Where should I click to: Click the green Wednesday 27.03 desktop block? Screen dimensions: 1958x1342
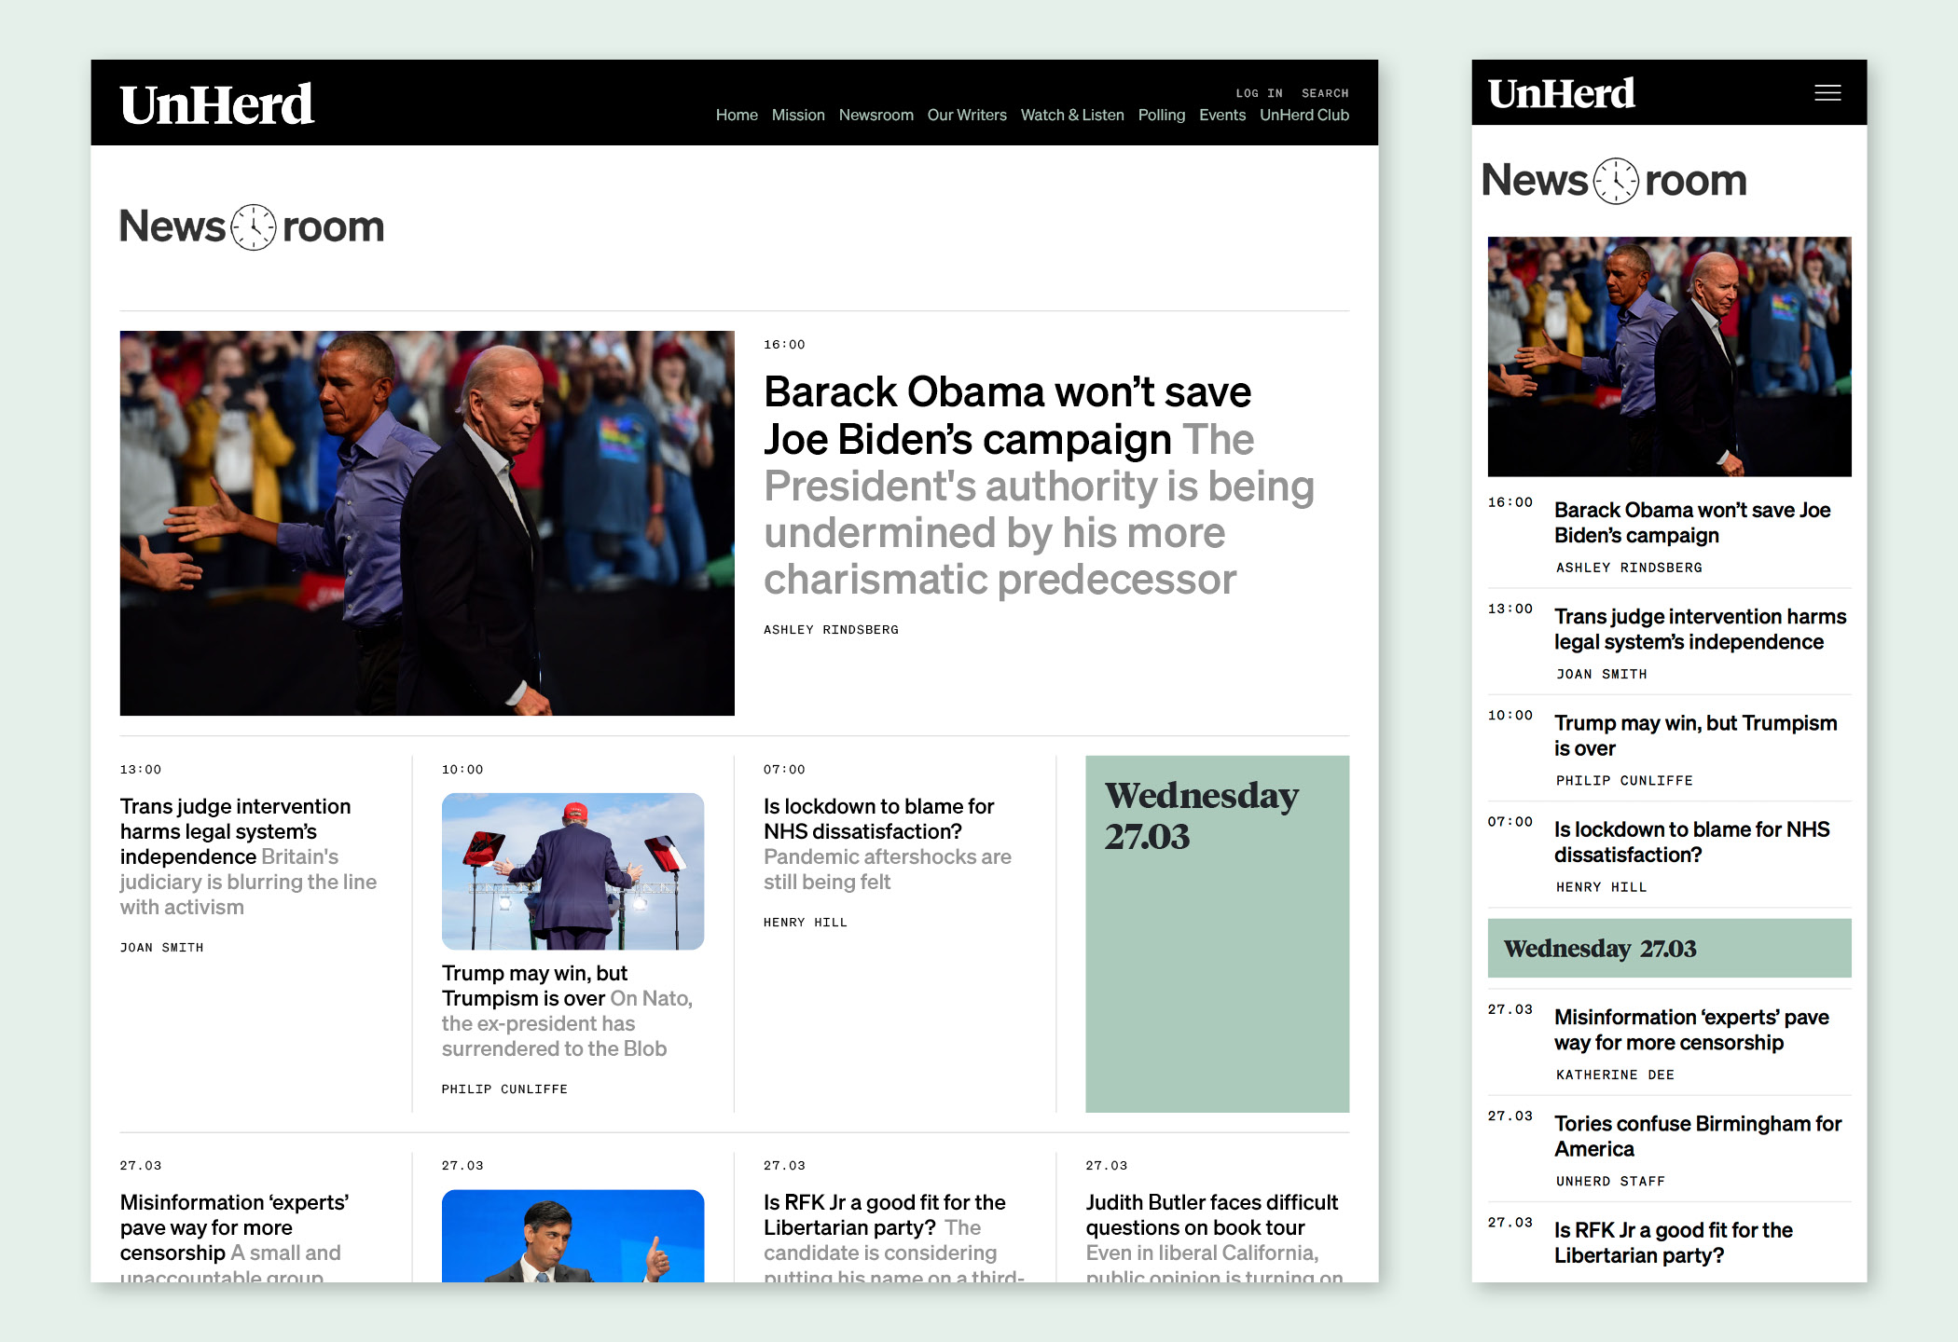point(1217,933)
